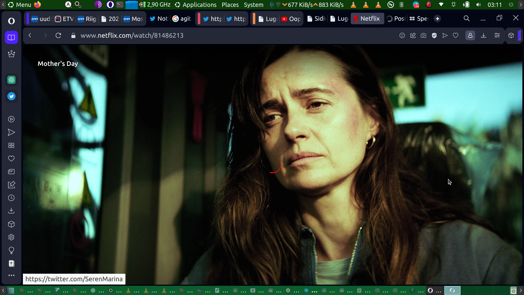
Task: Open the emoji reaction icon in address bar
Action: pyautogui.click(x=402, y=35)
